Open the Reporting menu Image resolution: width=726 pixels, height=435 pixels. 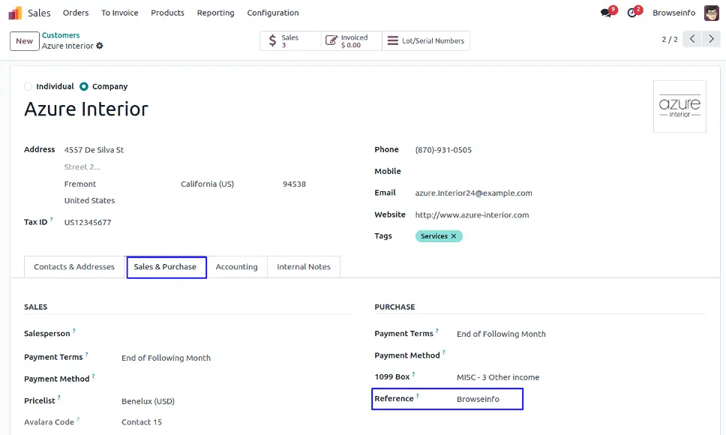[215, 13]
